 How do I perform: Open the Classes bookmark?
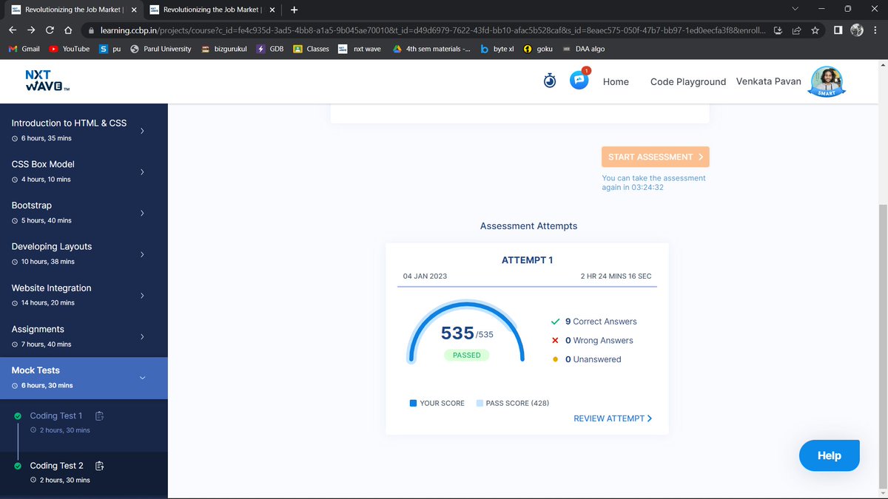click(311, 49)
